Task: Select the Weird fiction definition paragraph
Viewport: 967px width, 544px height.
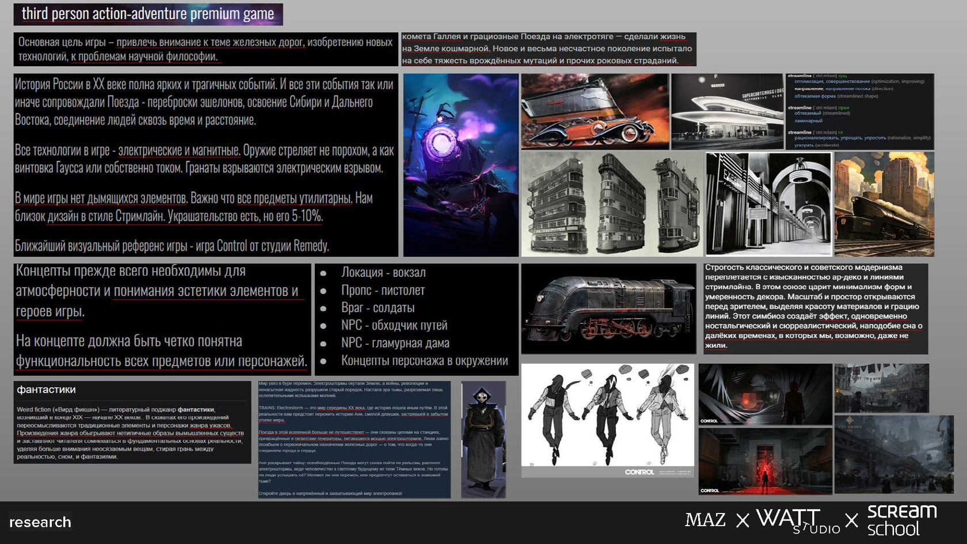Action: tap(131, 433)
